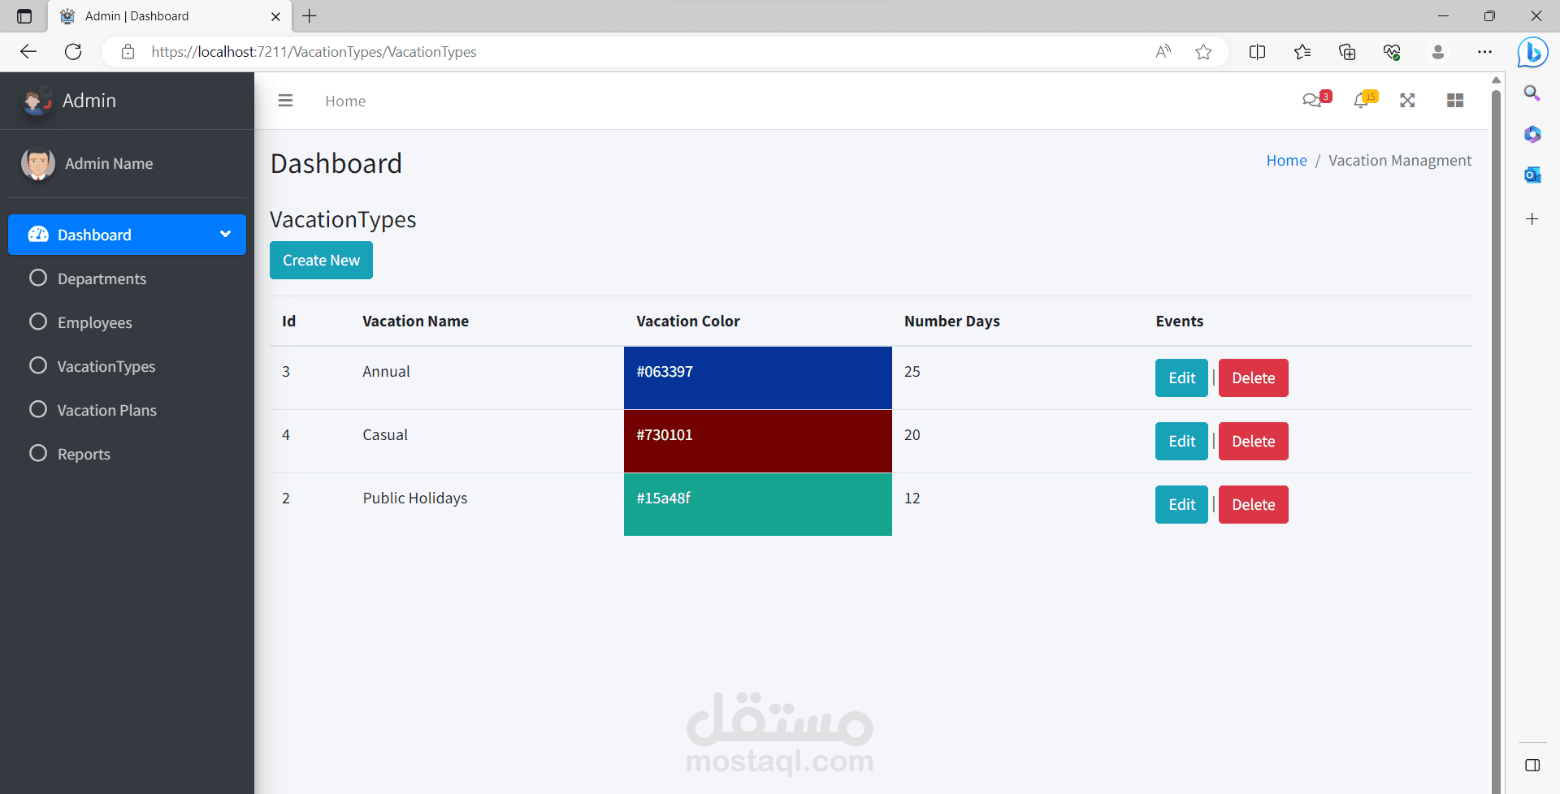Open the tab actions menu icon
Viewport: 1560px width, 794px height.
click(x=24, y=16)
